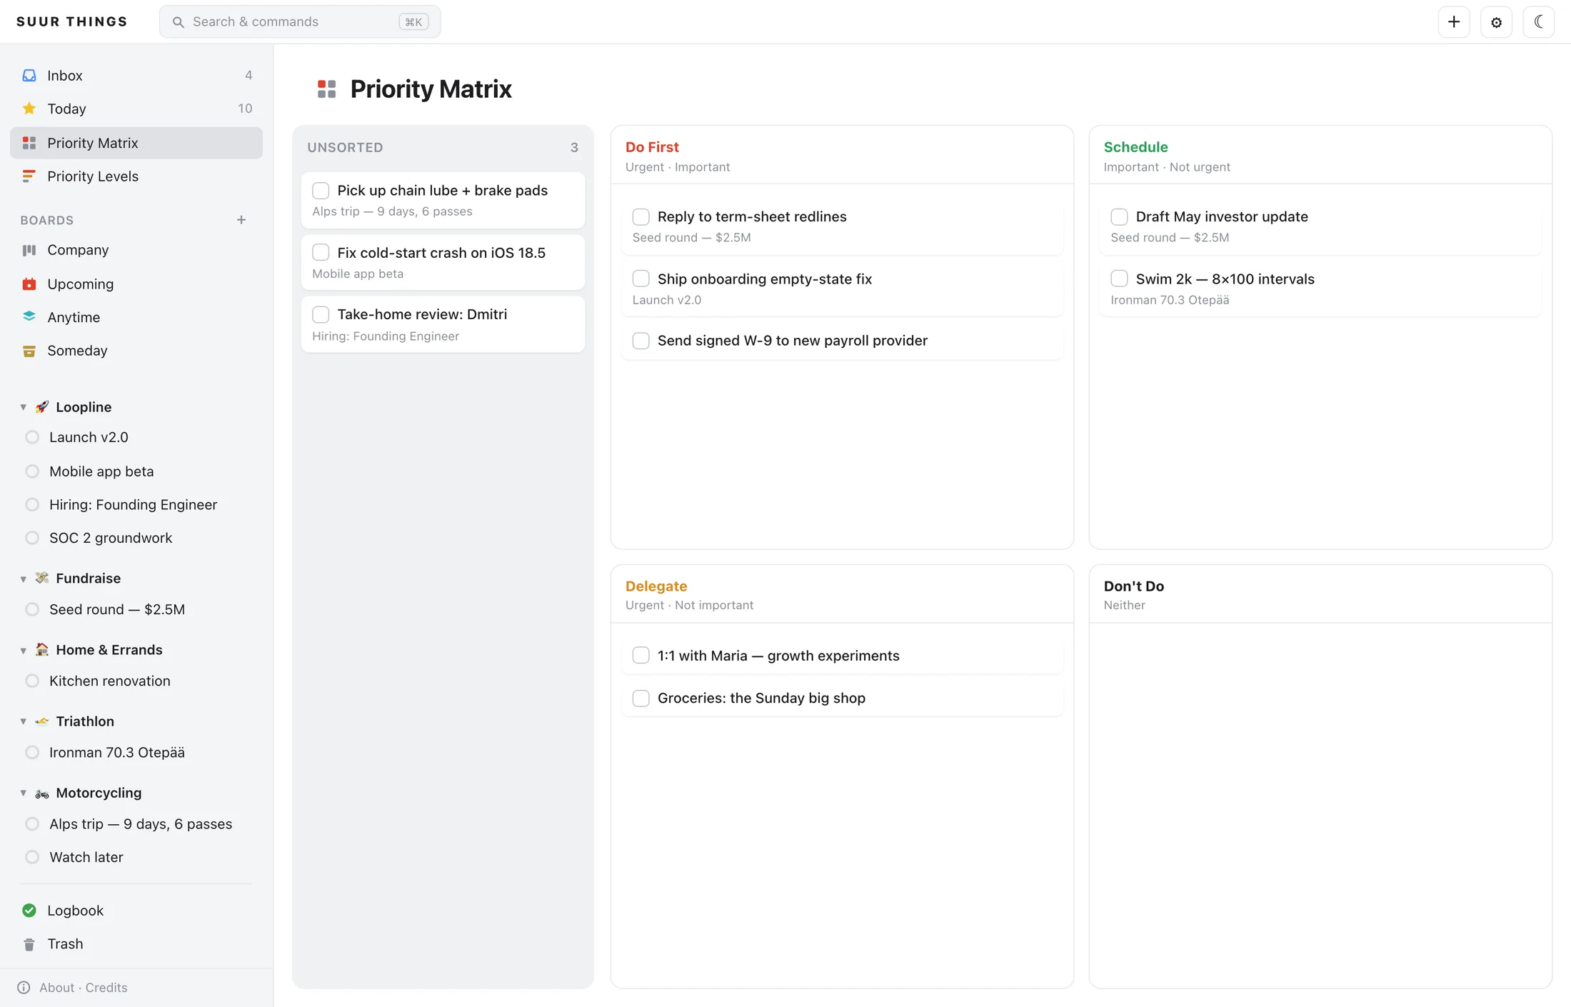
Task: Tick the Reply to term-sheet redlines checkbox
Action: [x=641, y=217]
